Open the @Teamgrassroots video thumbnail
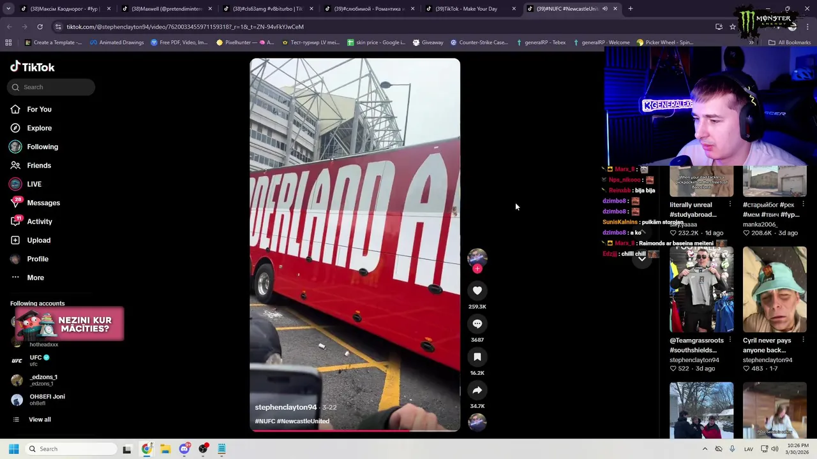 [x=701, y=290]
